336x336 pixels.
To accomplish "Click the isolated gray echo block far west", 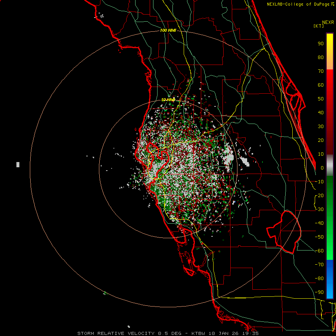I will [18, 165].
